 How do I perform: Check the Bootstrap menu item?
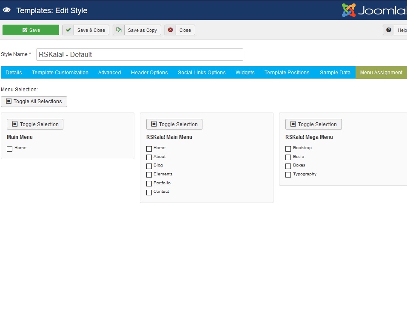[x=288, y=149]
